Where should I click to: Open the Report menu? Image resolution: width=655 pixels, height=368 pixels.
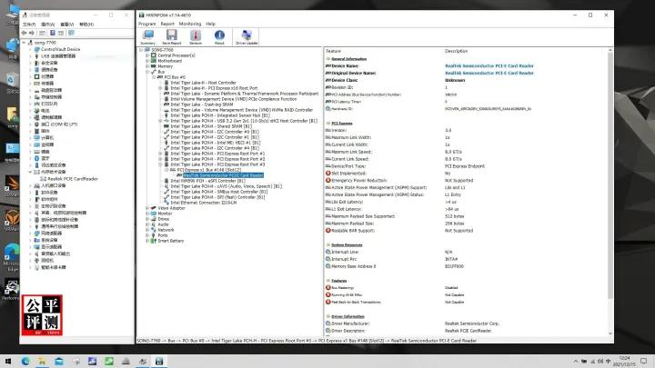170,23
